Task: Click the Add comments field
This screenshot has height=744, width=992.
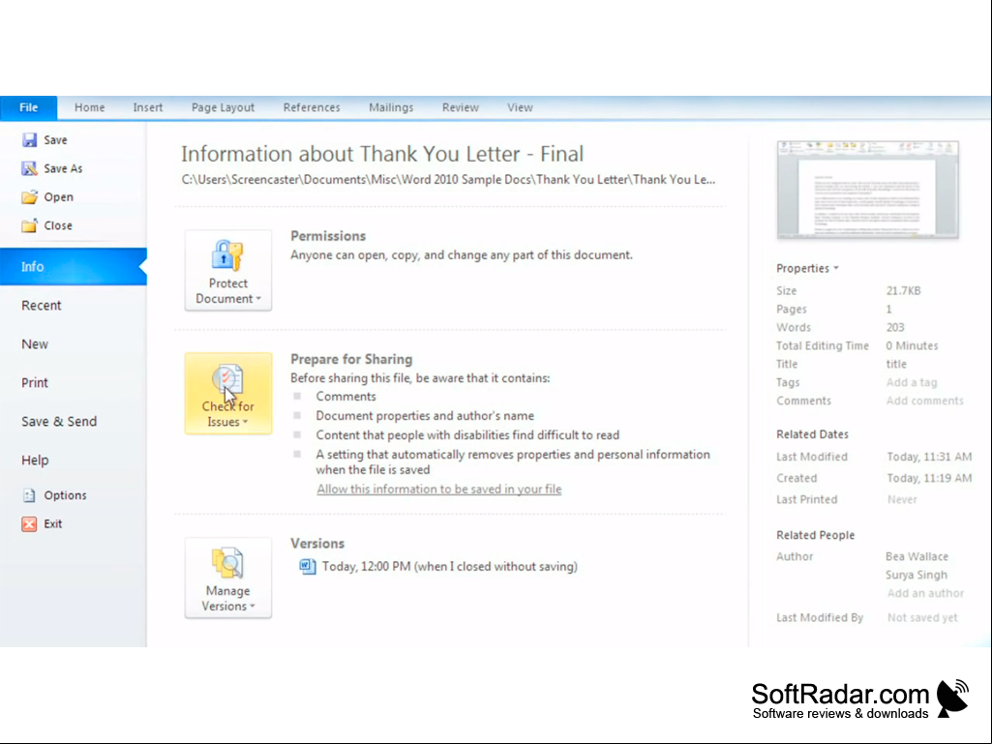Action: point(925,401)
